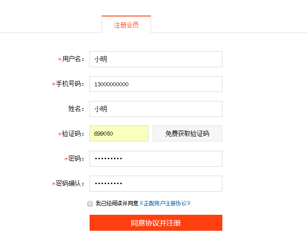Click the 我已经阅读并同意 text
The height and width of the screenshot is (249, 307).
coord(117,204)
